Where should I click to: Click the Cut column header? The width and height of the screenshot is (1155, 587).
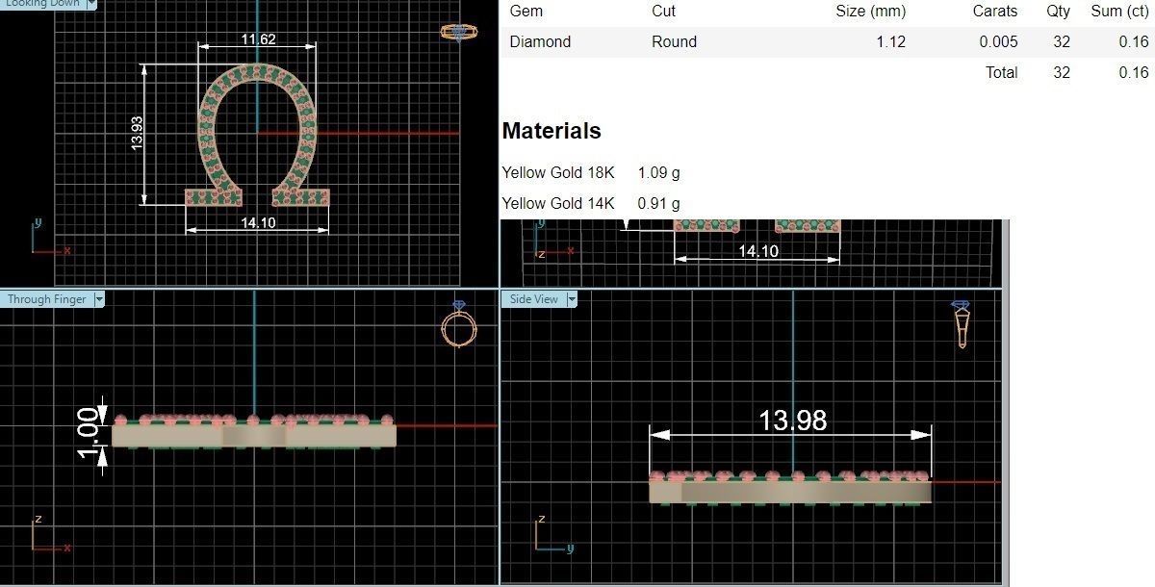click(664, 12)
